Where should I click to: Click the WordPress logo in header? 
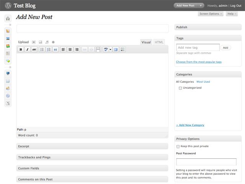8,5
